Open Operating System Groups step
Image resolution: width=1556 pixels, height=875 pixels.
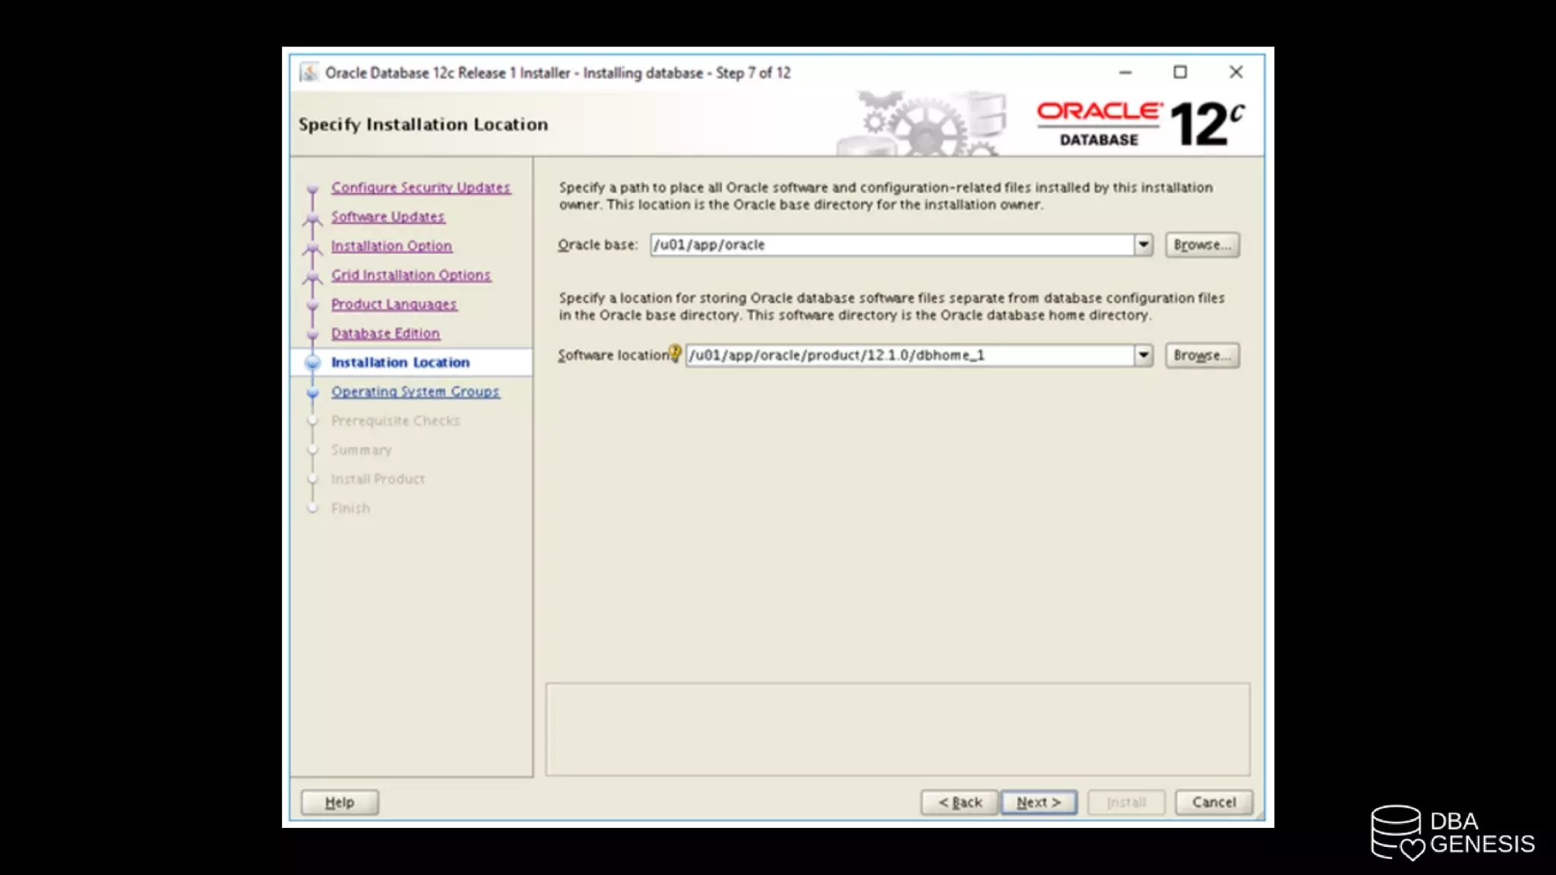point(415,392)
